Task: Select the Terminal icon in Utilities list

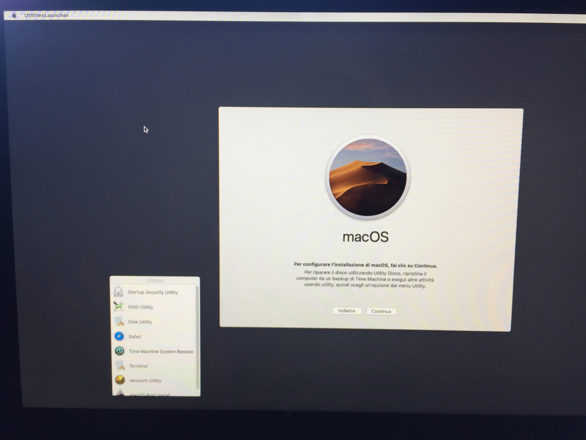Action: coord(120,366)
